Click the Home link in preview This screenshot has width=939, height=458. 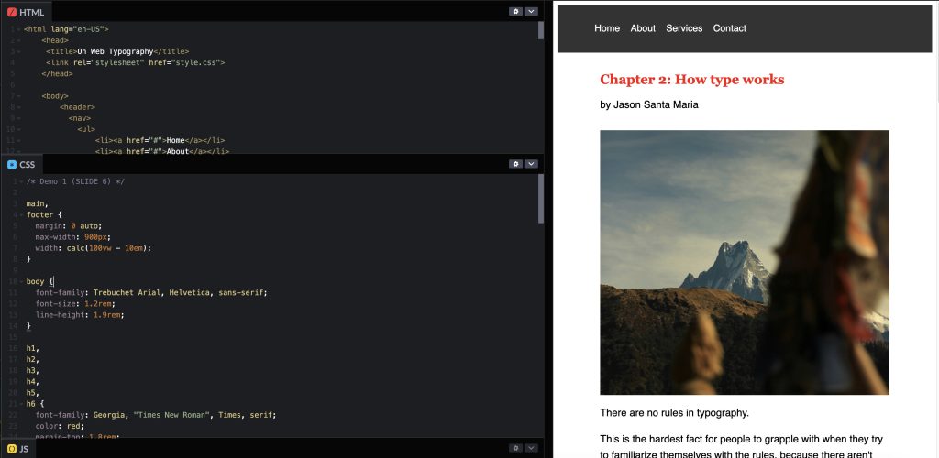click(607, 28)
